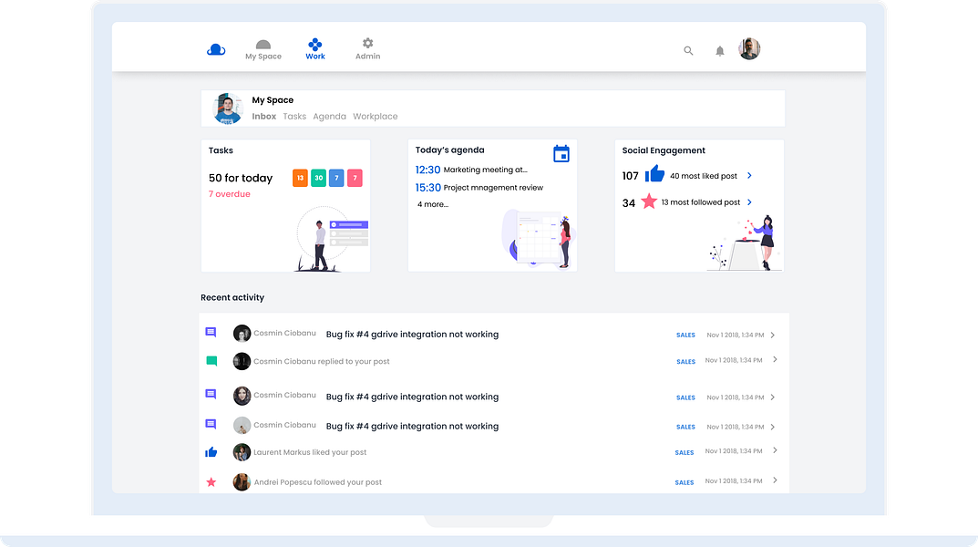Click the thumbs-up icon in Social Engagement
The width and height of the screenshot is (978, 547).
(654, 173)
